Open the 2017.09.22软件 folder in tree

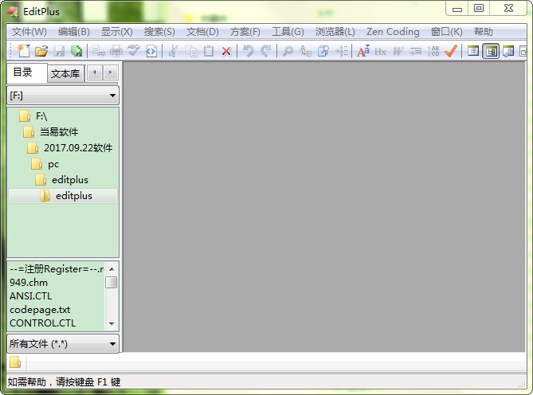(77, 148)
